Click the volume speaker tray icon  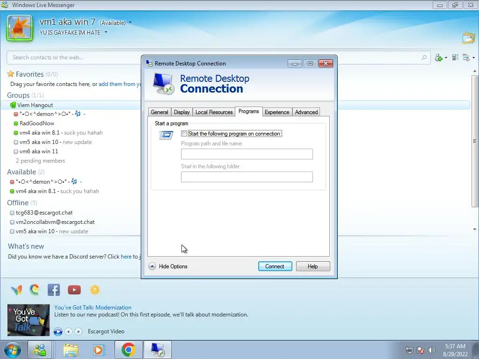431,351
